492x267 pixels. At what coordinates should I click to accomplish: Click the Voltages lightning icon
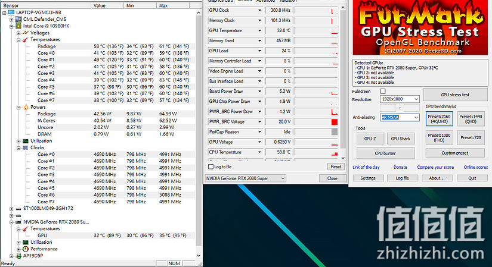click(26, 33)
